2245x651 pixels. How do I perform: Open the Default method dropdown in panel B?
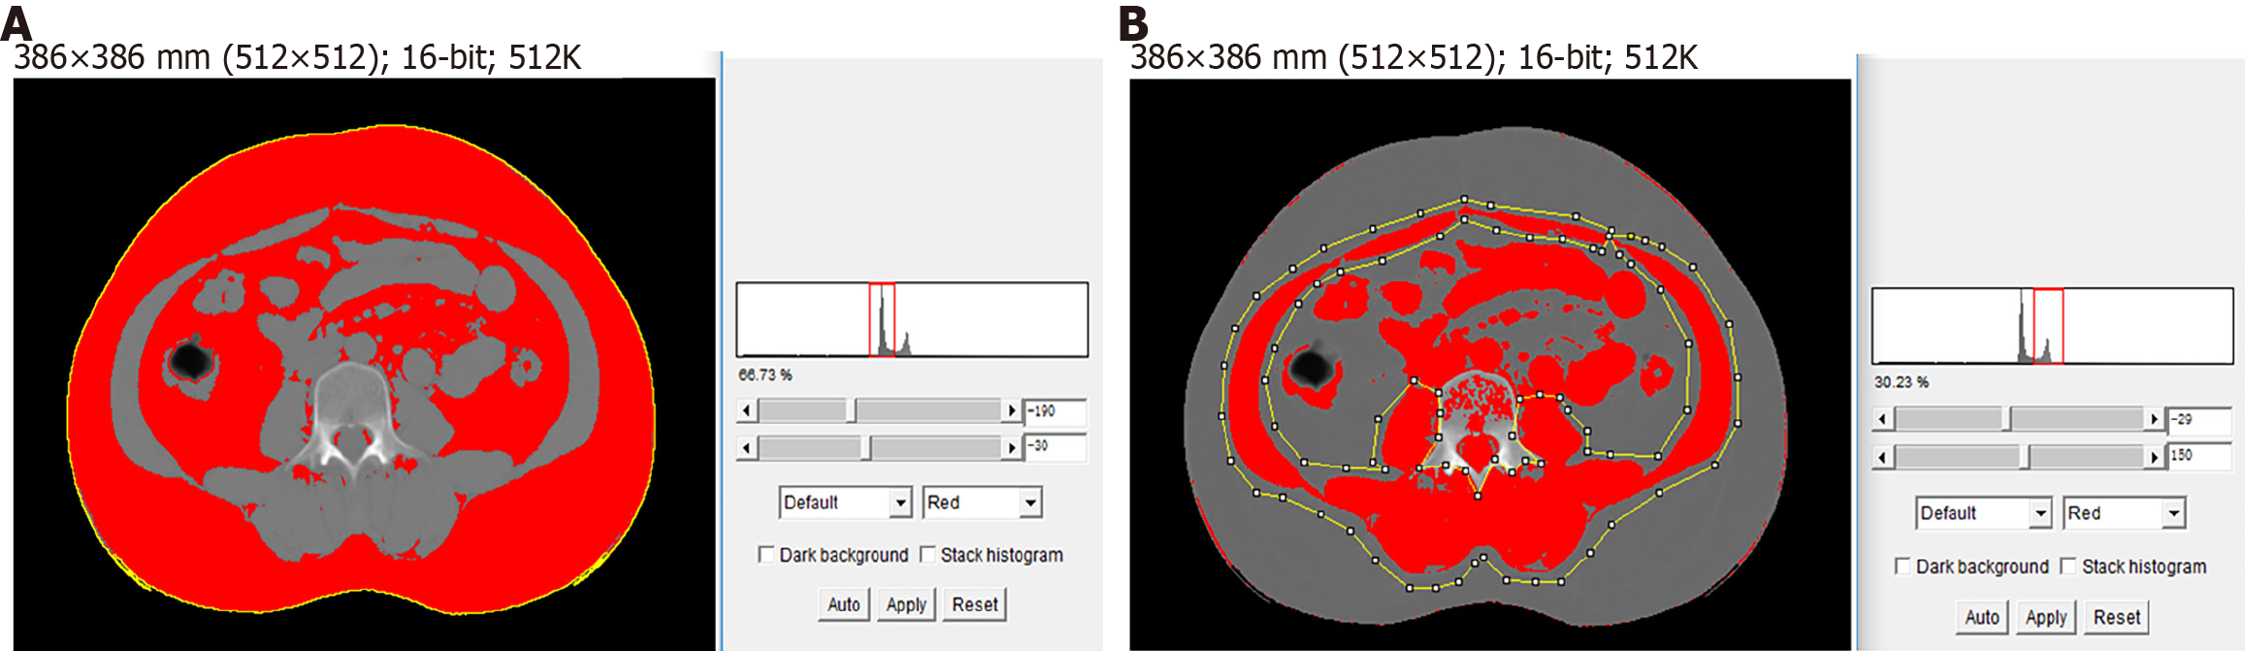point(1983,513)
